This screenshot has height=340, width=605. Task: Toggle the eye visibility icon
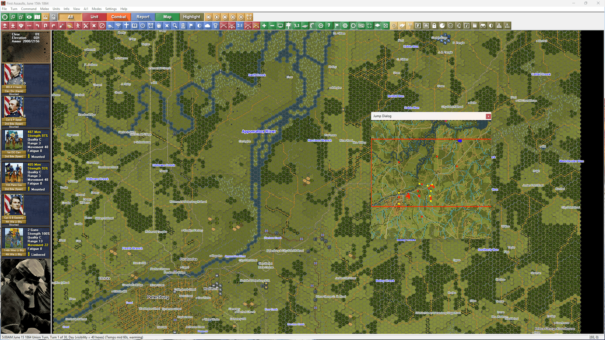click(29, 17)
